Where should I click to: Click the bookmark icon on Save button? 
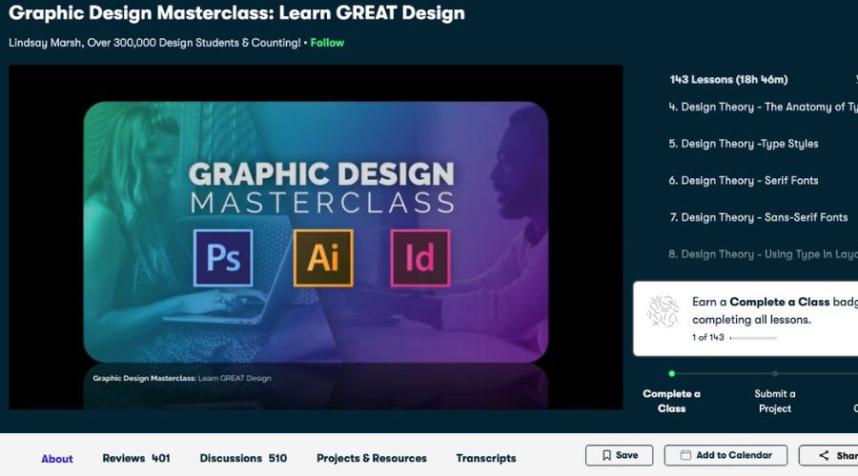(606, 455)
